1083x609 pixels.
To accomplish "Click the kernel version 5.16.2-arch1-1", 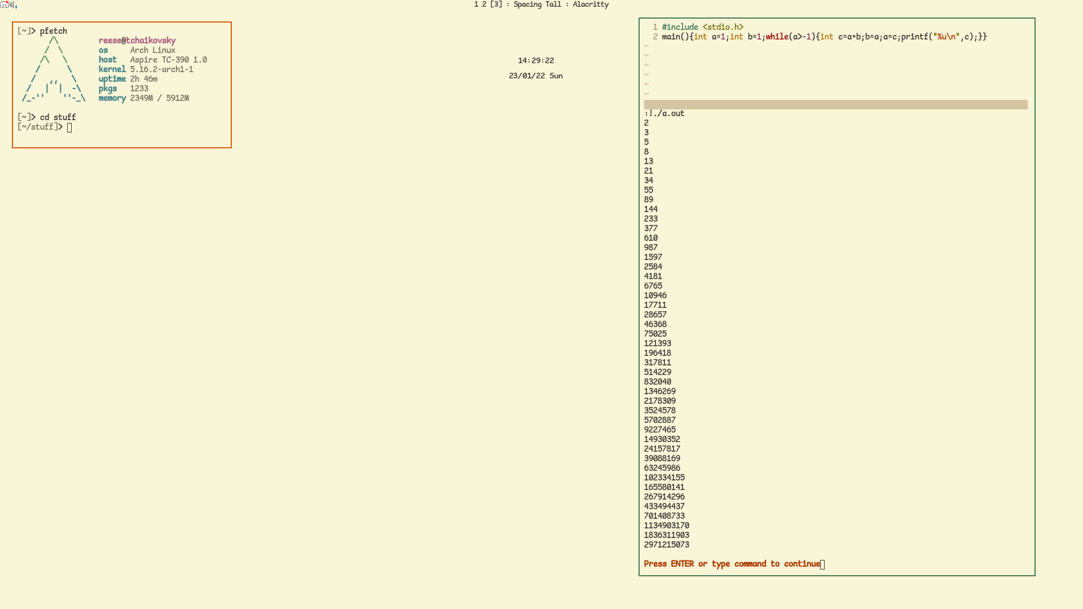I will 161,69.
